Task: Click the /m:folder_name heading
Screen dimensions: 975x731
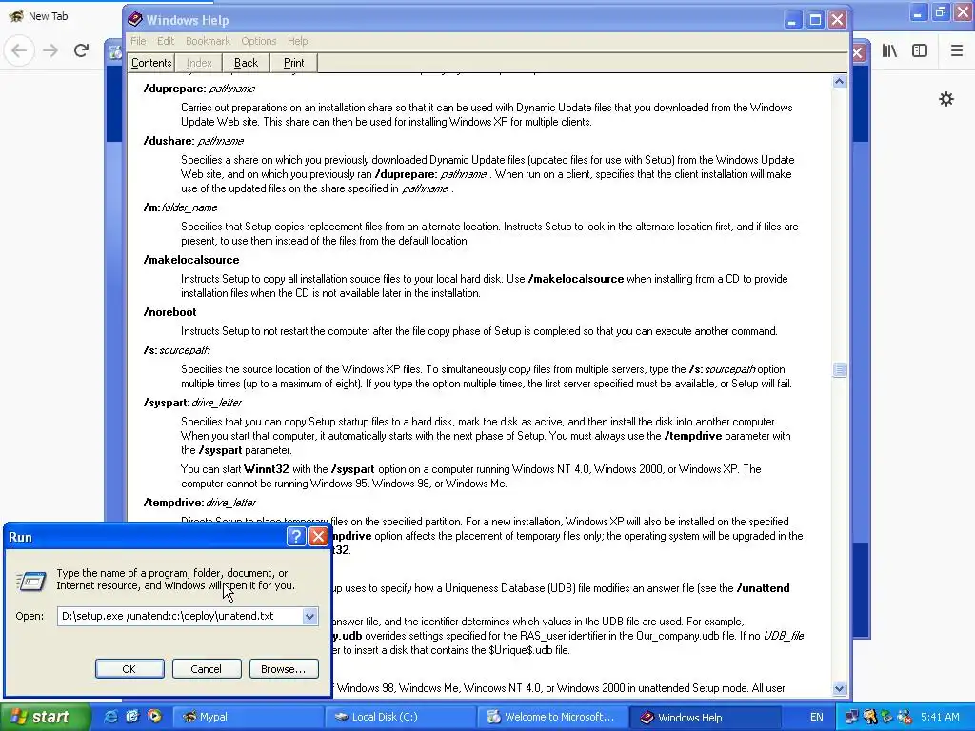Action: pyautogui.click(x=180, y=207)
